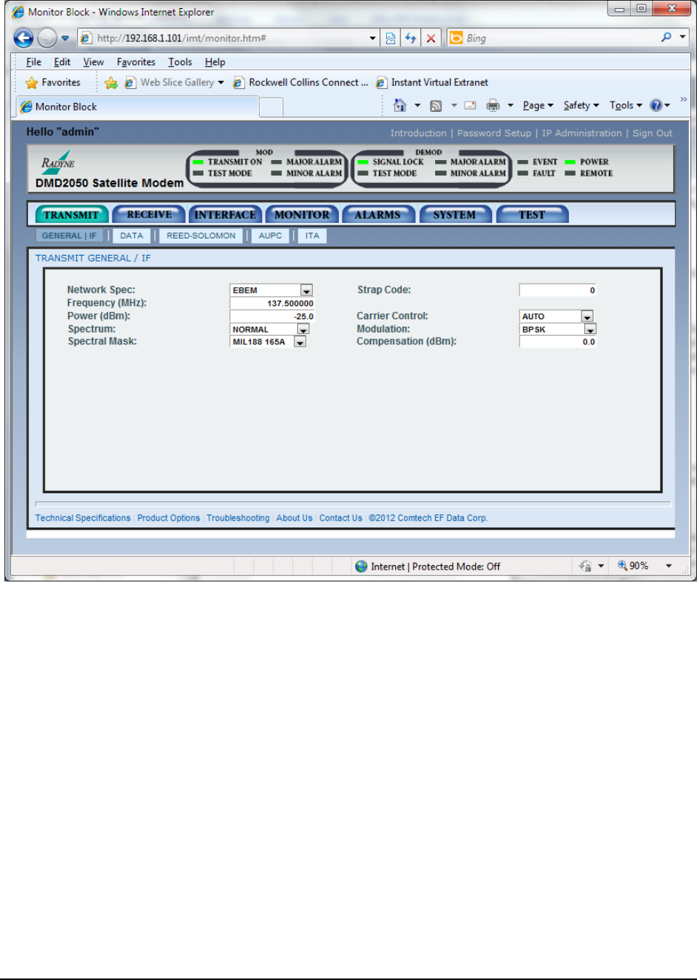The image size is (697, 980).
Task: Click the Sign Out link
Action: pos(652,133)
